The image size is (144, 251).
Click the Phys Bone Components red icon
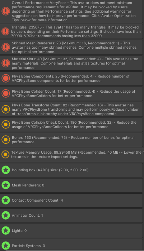tap(6, 79)
